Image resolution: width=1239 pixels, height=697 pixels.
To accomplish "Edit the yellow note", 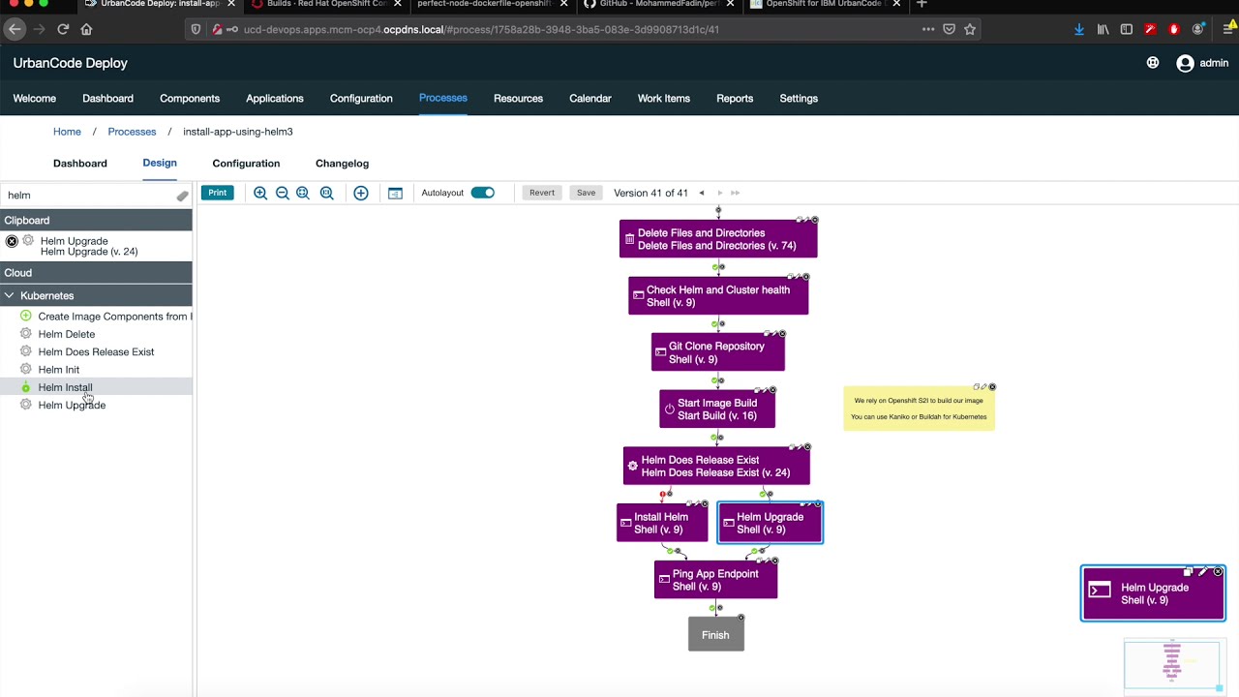I will pyautogui.click(x=983, y=387).
